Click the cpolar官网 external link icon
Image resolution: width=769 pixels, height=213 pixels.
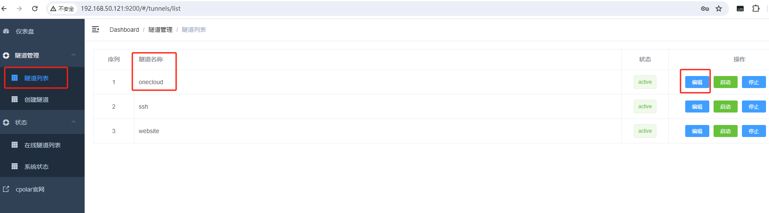point(6,189)
